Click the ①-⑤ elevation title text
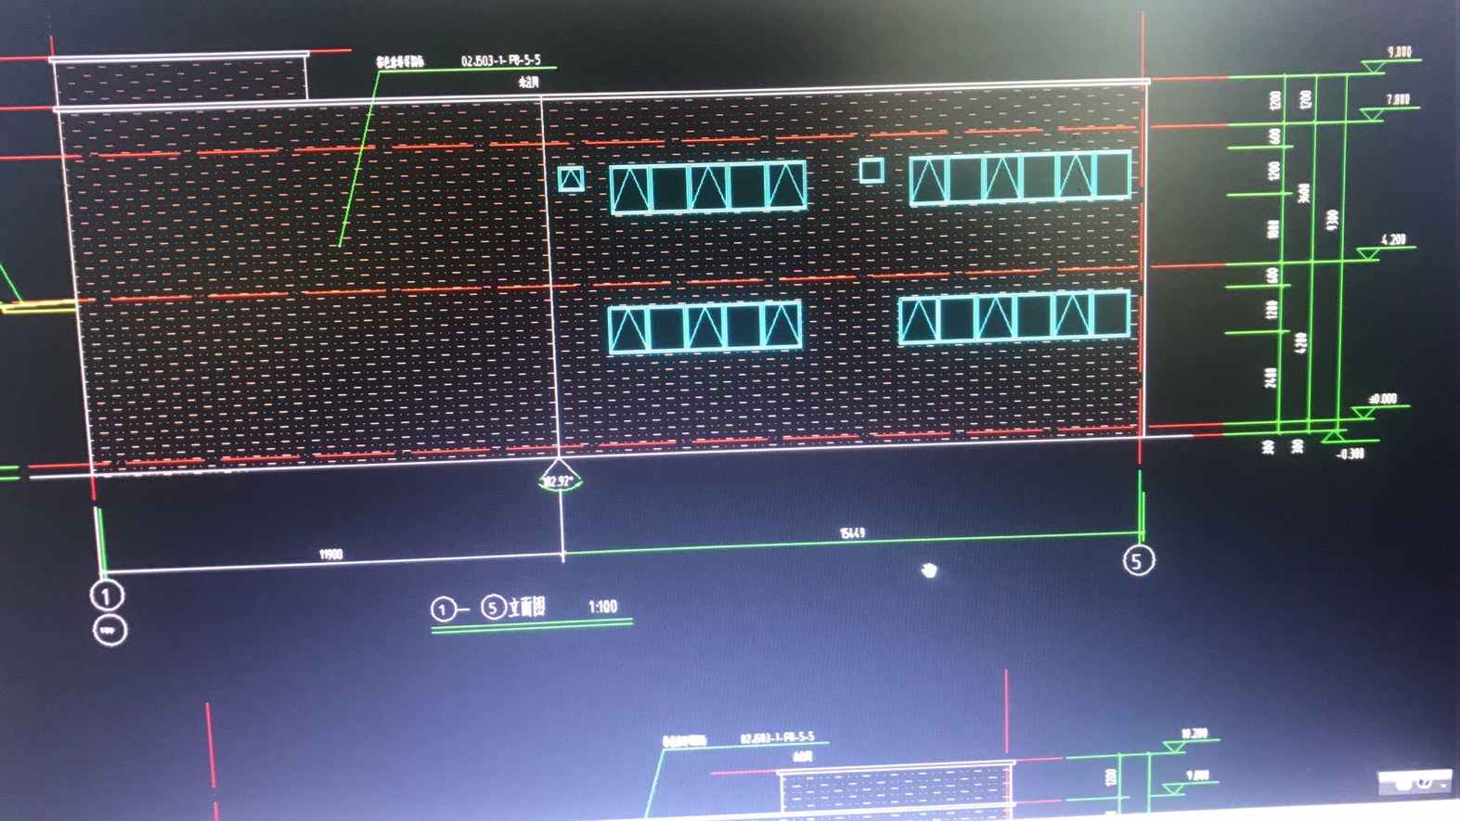This screenshot has width=1460, height=821. (x=488, y=609)
